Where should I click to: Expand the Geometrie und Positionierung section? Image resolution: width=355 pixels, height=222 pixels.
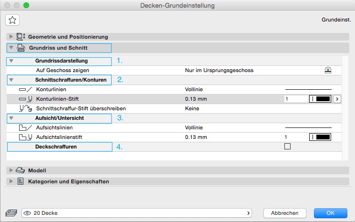coord(11,37)
